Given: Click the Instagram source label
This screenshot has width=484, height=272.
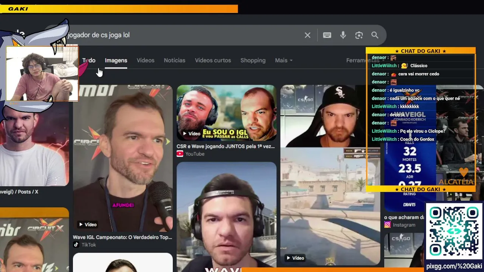Looking at the screenshot, I should tap(404, 225).
